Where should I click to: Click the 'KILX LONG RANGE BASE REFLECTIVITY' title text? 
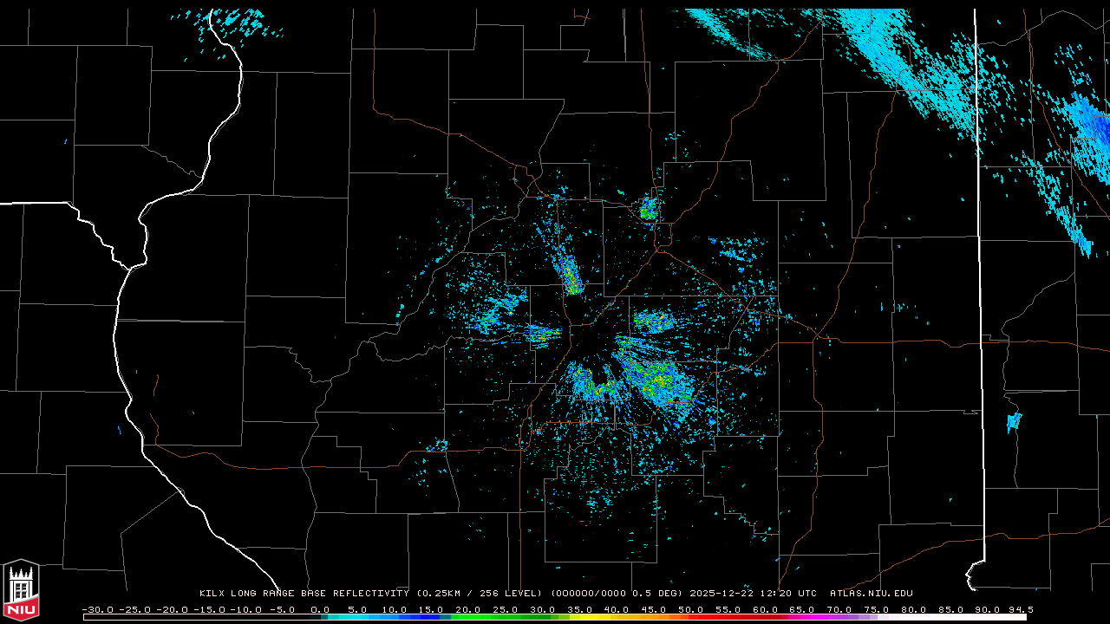[304, 594]
